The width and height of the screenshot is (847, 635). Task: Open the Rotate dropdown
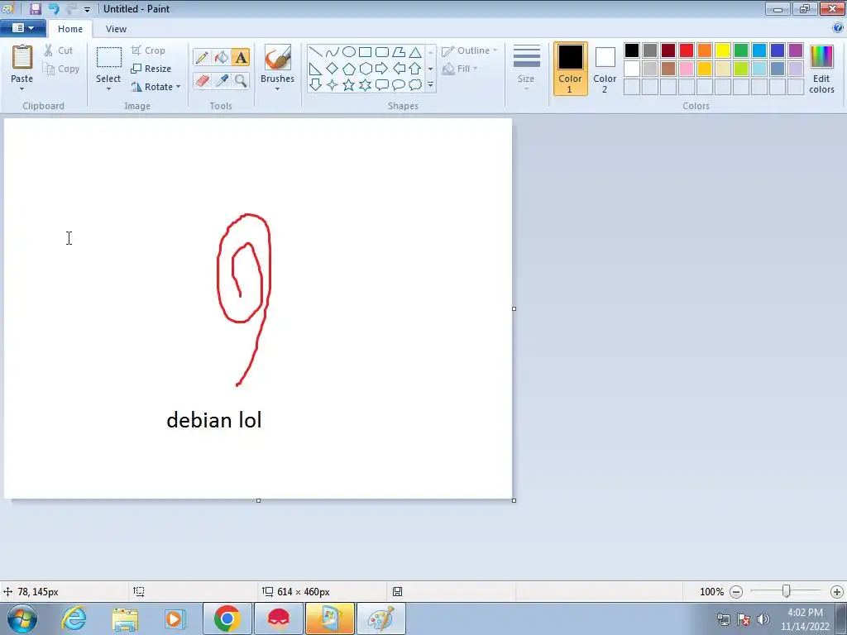click(156, 87)
